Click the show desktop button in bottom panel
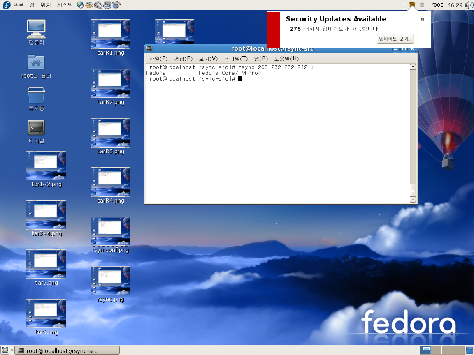Viewport: 474px width, 355px height. (x=5, y=350)
